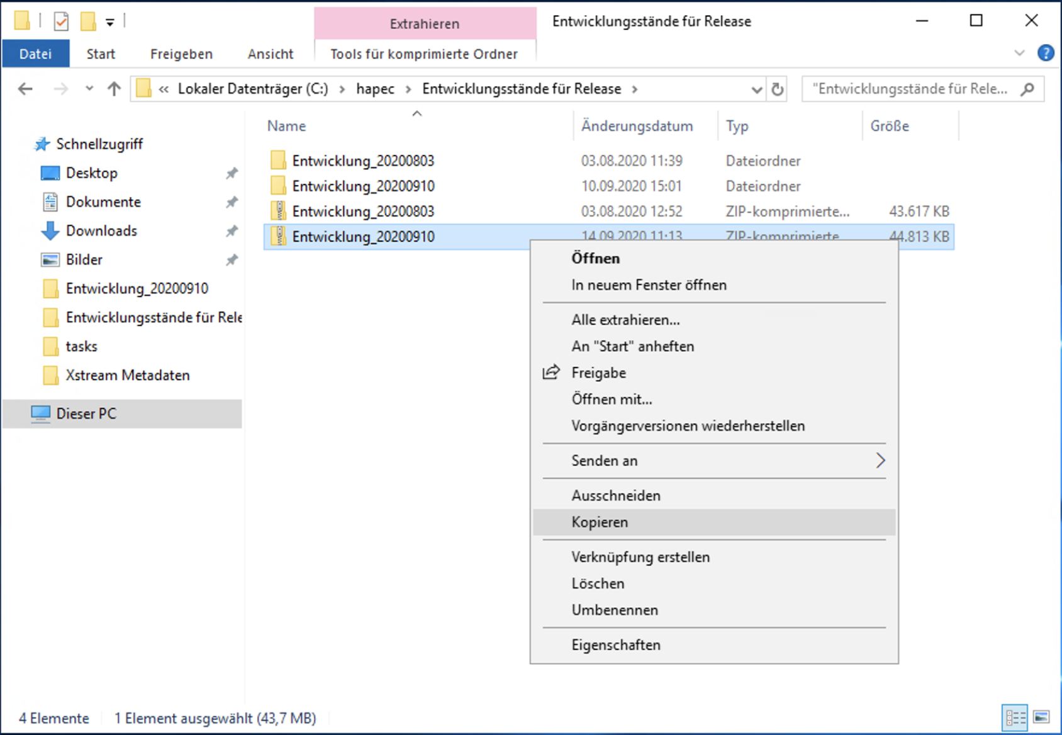Switch to large thumbnails view icon

(1041, 717)
